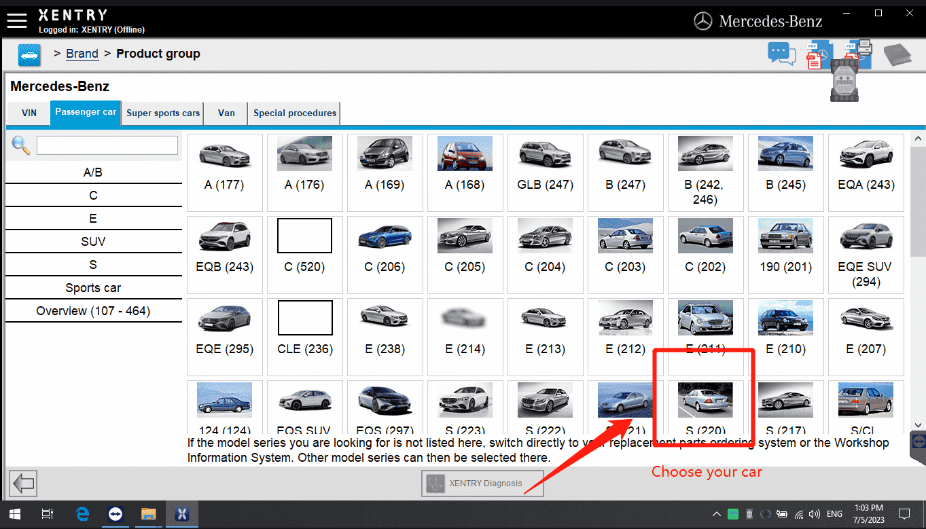Screen dimensions: 926x529
Task: Filter by SUV category
Action: click(93, 242)
